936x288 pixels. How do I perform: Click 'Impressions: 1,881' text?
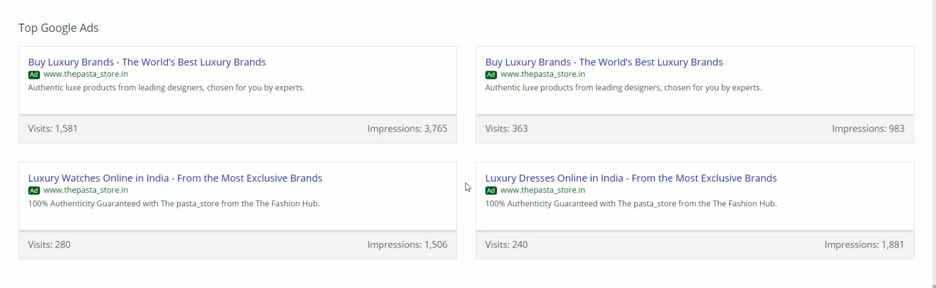(x=864, y=245)
